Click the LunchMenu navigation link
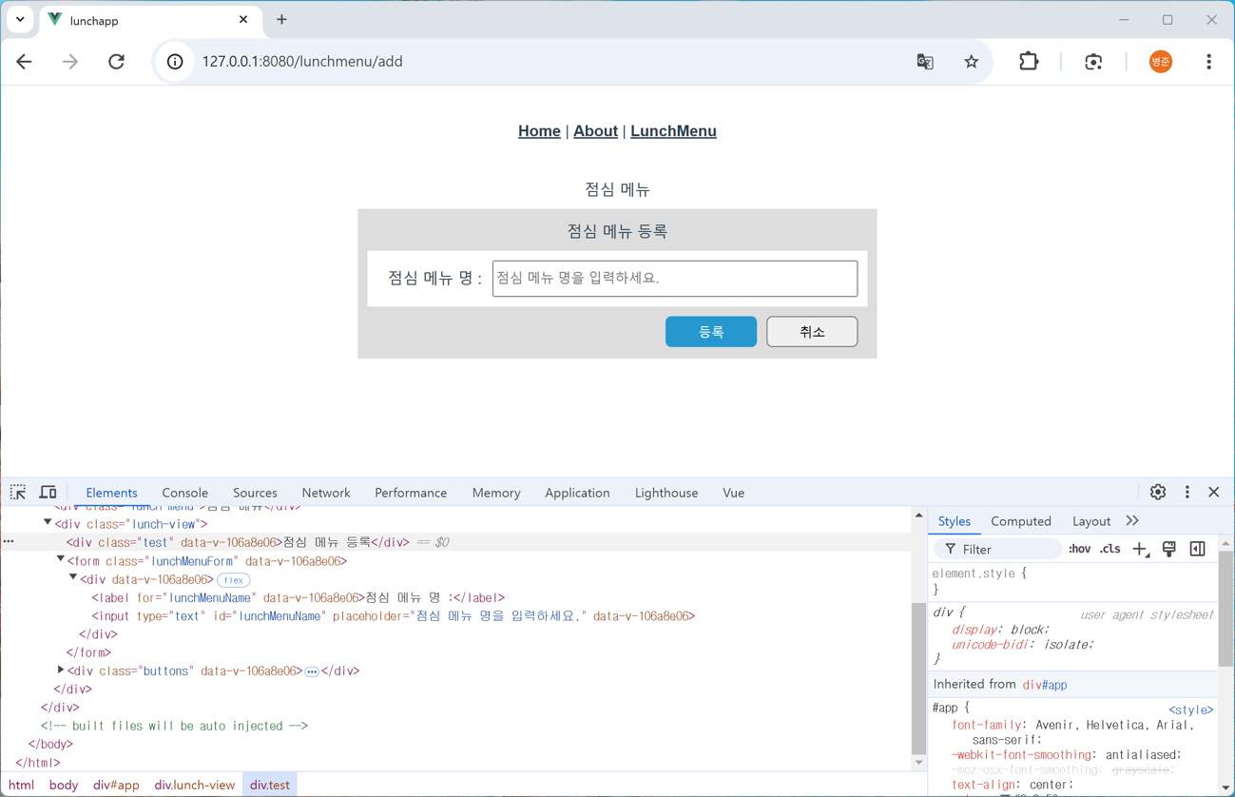The image size is (1235, 797). (673, 131)
